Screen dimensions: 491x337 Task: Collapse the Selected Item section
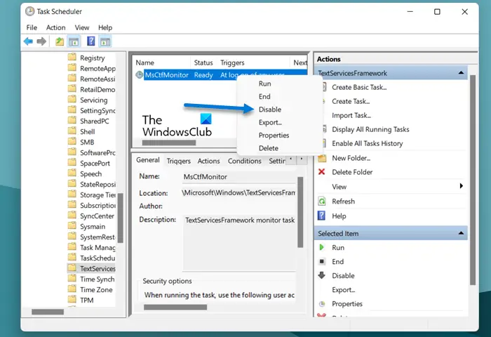pyautogui.click(x=461, y=233)
